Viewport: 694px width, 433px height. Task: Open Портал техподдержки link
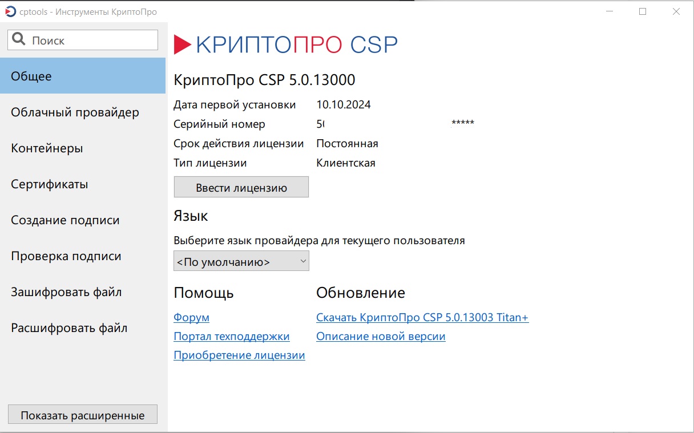click(231, 336)
